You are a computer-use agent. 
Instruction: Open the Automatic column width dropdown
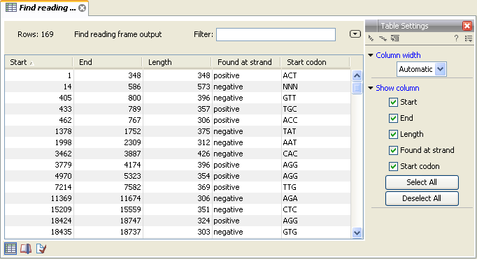(x=440, y=69)
